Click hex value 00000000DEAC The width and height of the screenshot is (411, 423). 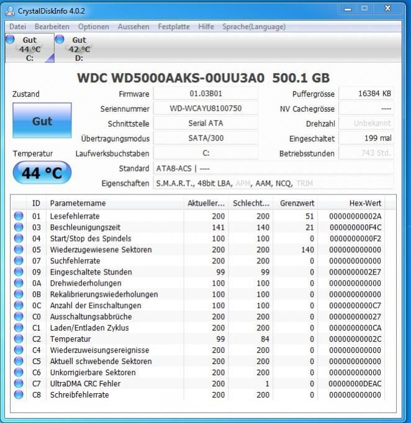tap(355, 384)
